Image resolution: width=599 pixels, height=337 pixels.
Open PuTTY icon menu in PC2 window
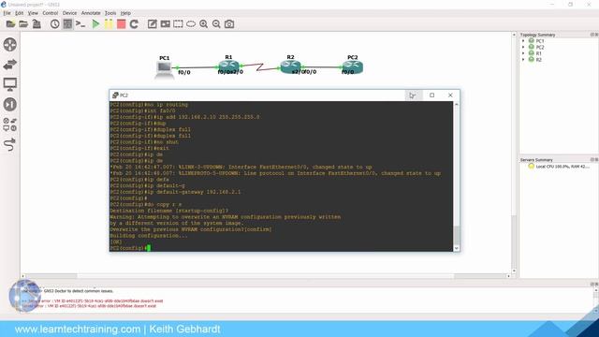coord(115,95)
